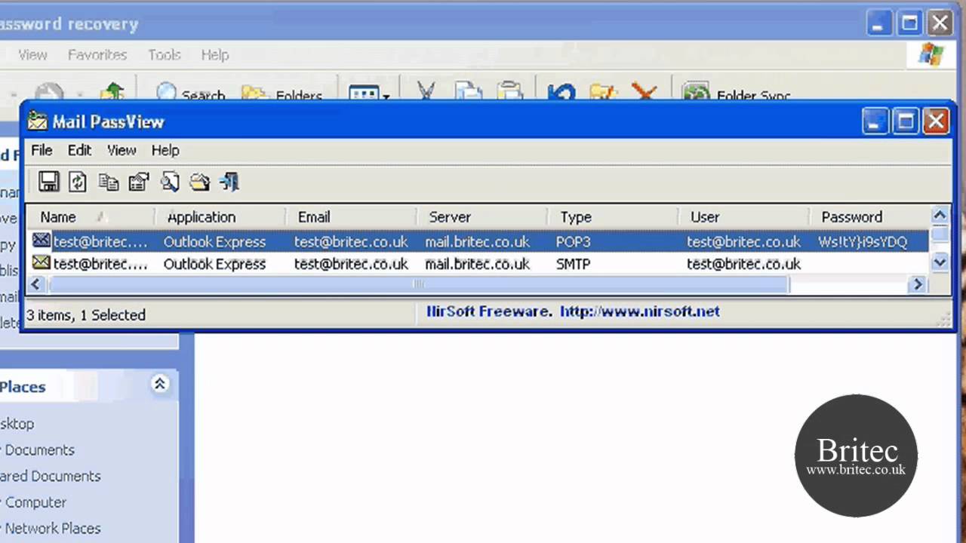Minimize the Mail PassView window
Screen dimensions: 966x543
(875, 121)
